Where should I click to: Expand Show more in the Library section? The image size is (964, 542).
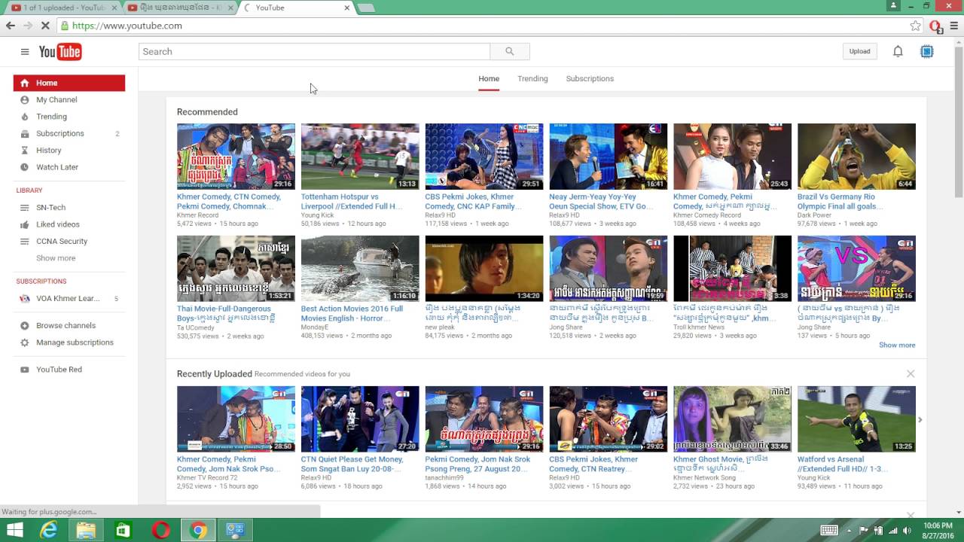point(56,258)
